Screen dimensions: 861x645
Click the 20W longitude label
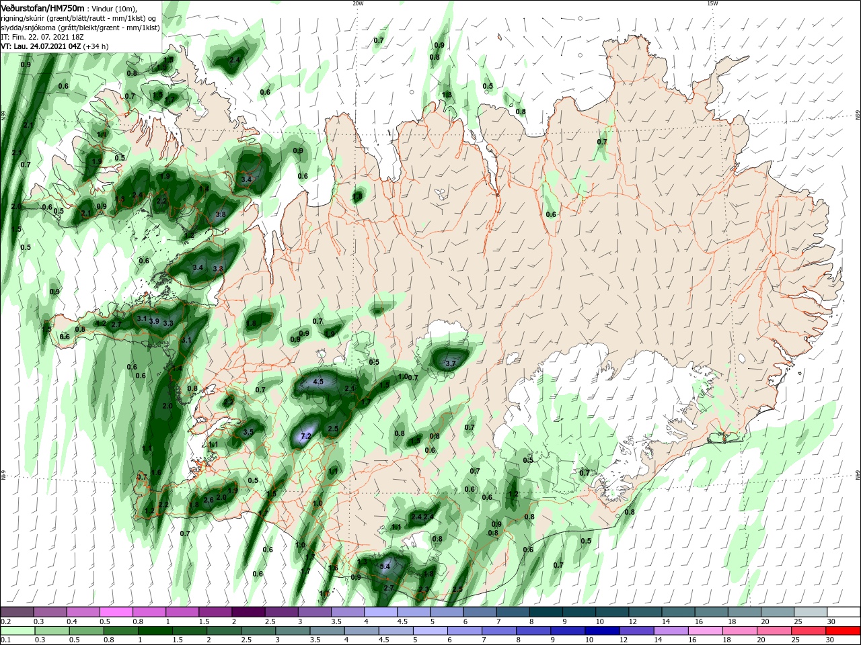358,3
